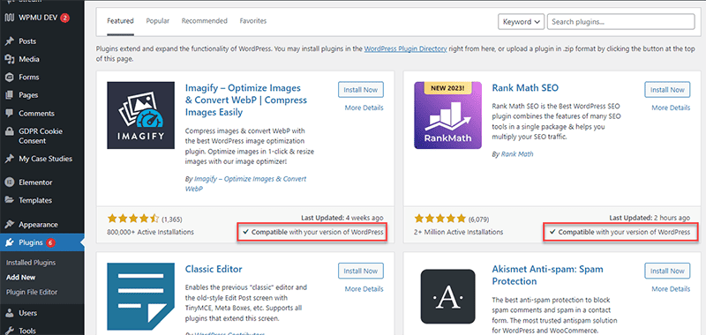
Task: Open the RankMath plugin logo thumbnail
Action: pos(447,115)
